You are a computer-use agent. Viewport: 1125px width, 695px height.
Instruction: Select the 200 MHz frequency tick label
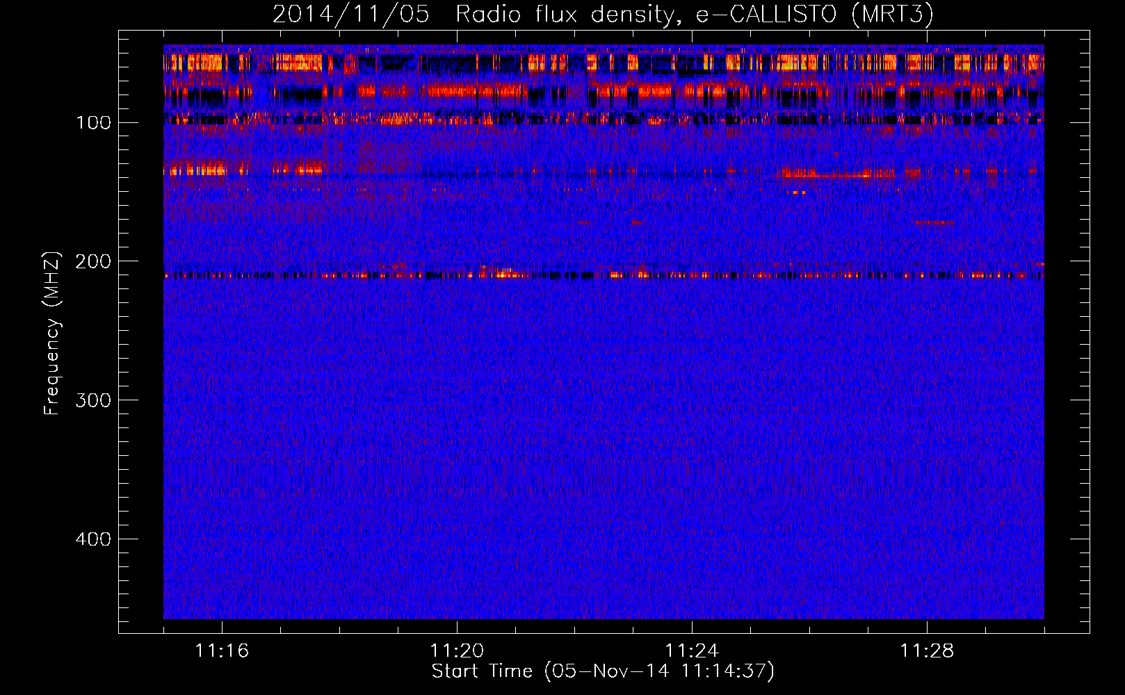[x=93, y=261]
